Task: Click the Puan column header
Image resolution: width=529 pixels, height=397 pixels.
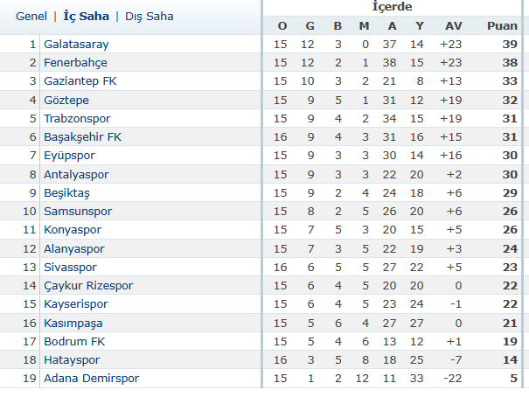Action: point(502,26)
